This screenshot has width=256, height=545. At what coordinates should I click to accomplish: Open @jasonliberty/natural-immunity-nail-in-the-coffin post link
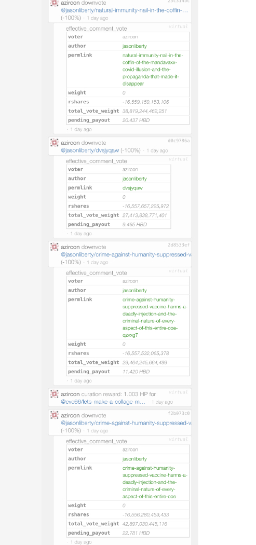pos(125,10)
